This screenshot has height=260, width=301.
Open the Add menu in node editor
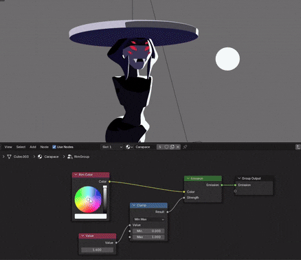[33, 147]
